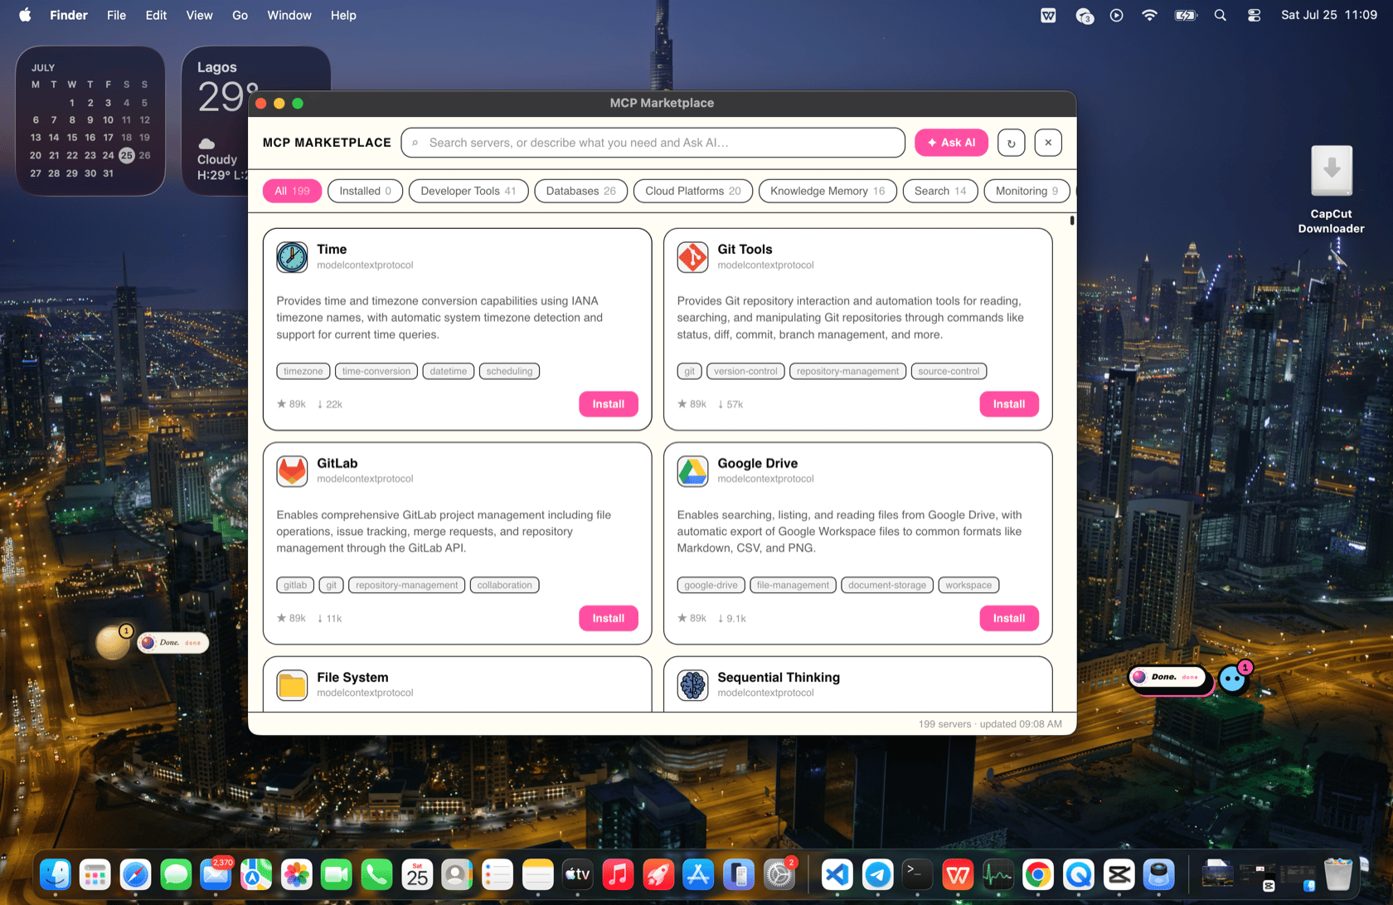Click the scheduling tag

[x=509, y=371]
